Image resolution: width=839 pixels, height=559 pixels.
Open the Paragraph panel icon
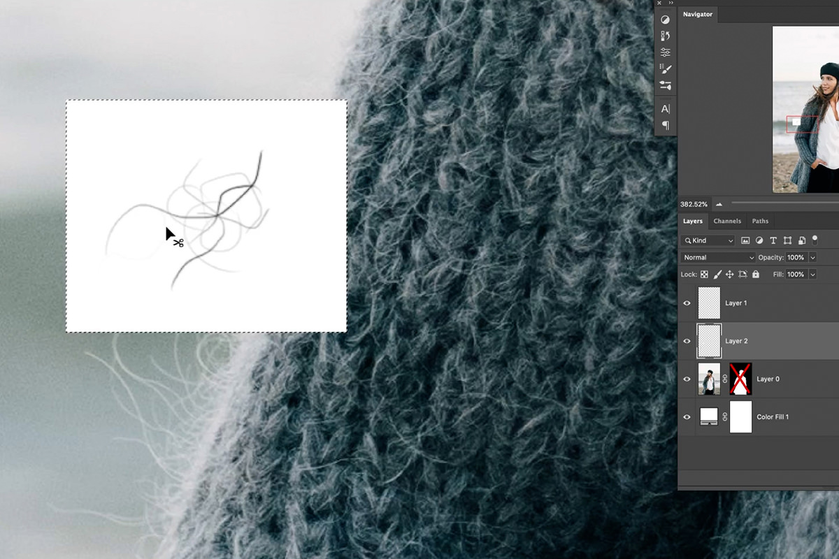(x=665, y=126)
